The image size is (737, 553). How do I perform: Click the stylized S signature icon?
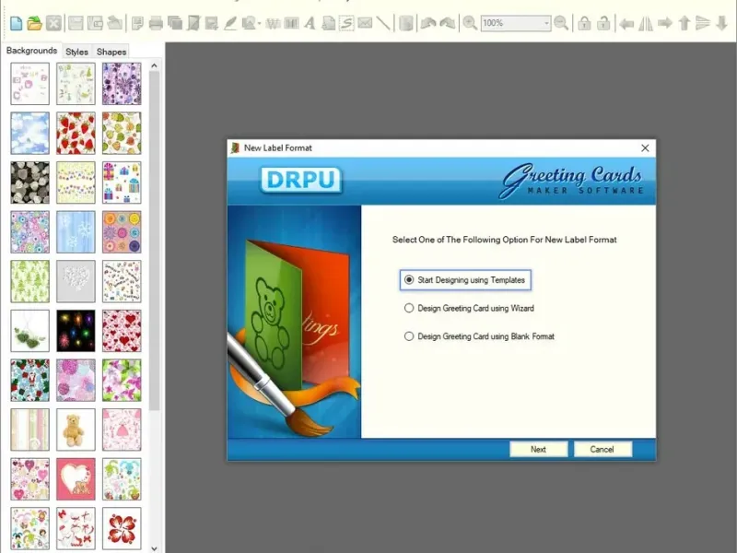pos(346,22)
